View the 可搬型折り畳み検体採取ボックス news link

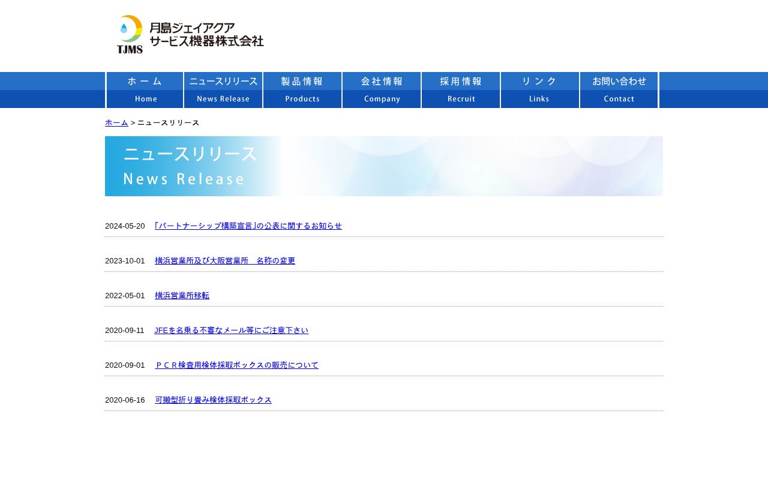213,400
